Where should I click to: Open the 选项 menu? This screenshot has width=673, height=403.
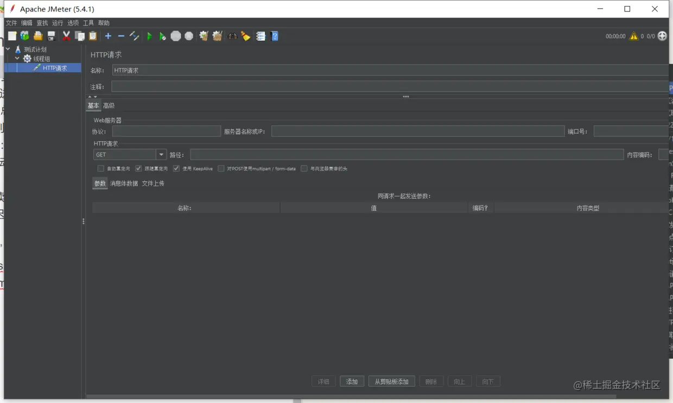click(73, 23)
